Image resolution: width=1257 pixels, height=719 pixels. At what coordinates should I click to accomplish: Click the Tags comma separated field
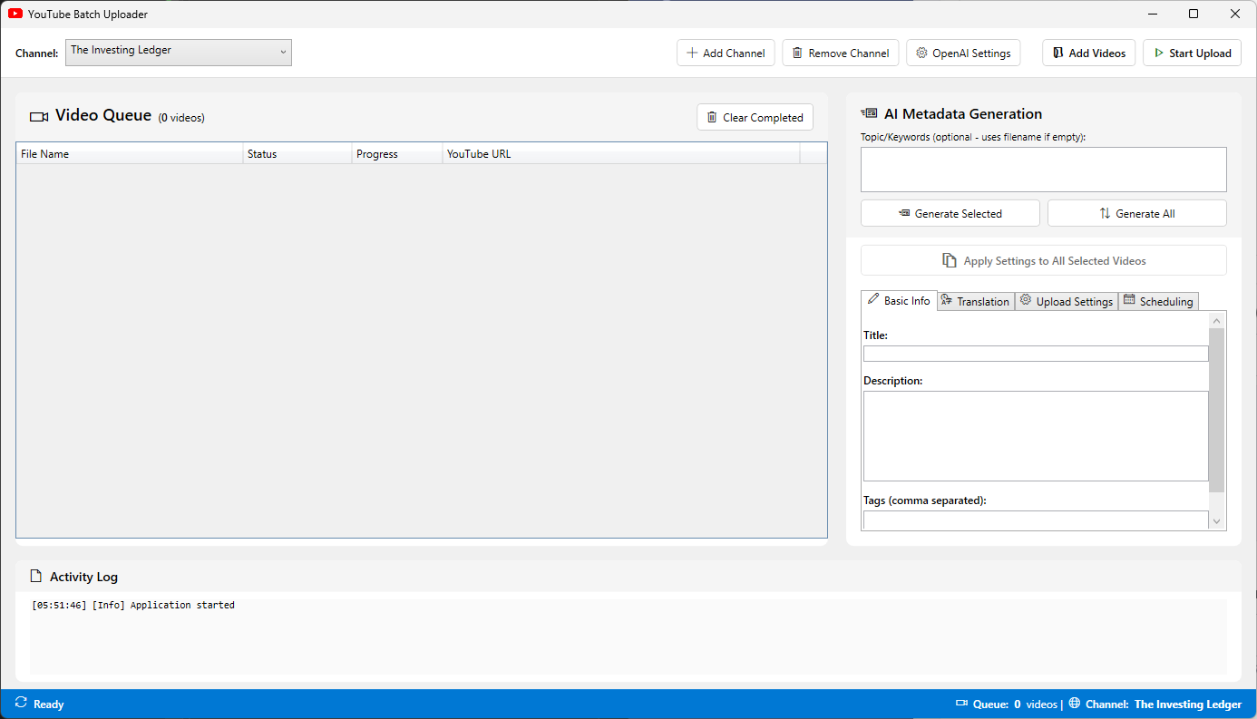coord(1036,520)
